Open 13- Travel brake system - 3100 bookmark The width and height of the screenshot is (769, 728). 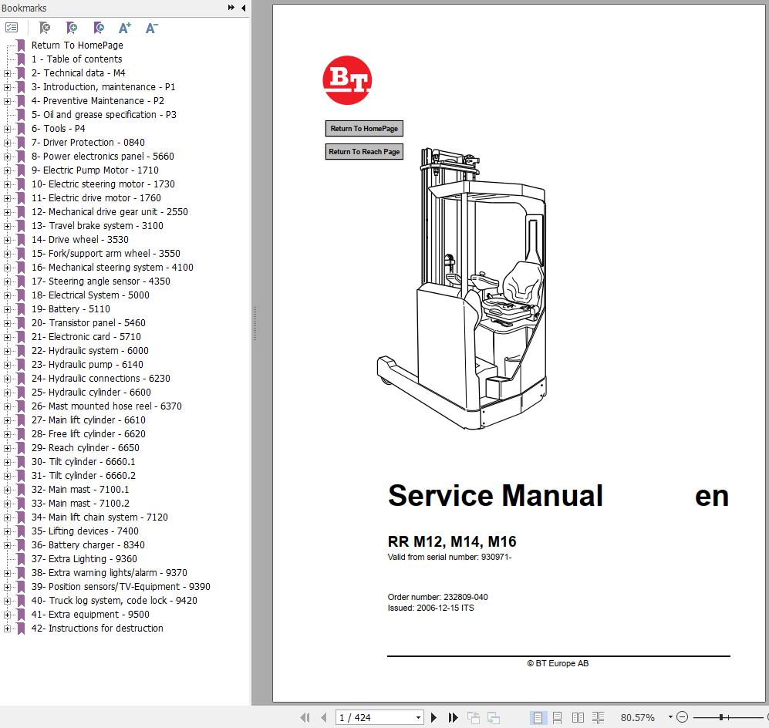(97, 226)
